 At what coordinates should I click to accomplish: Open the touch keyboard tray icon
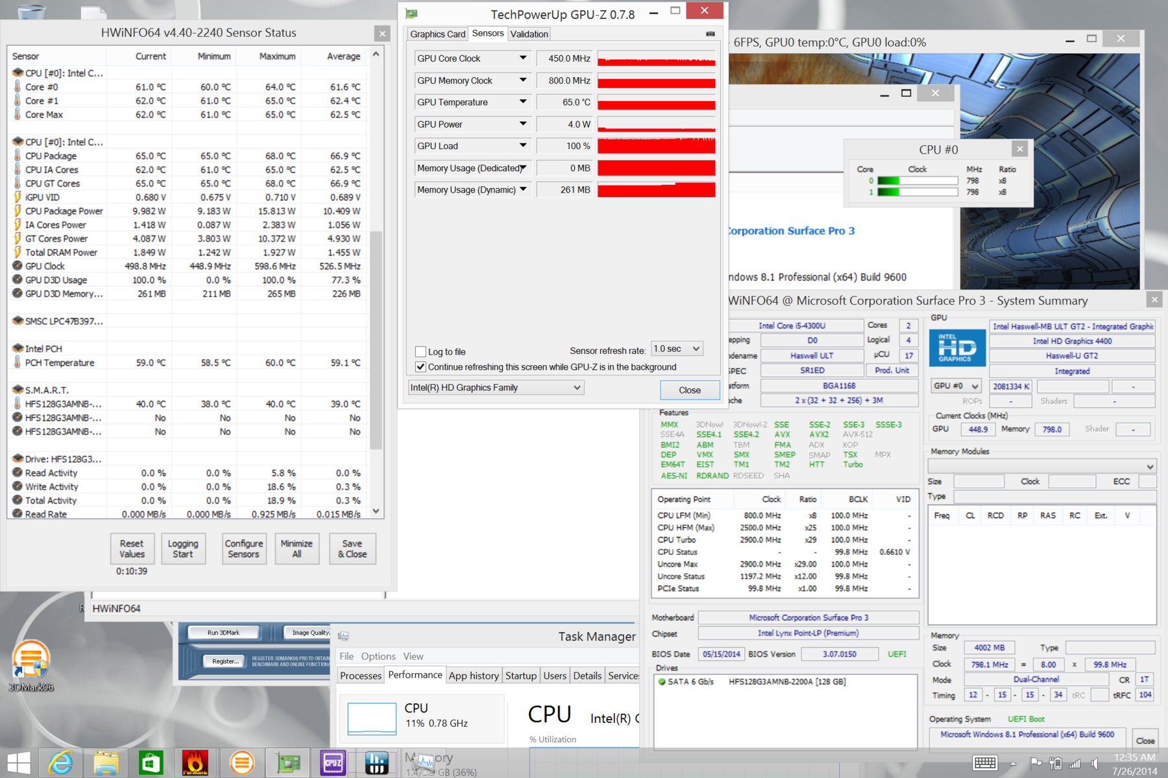(x=984, y=763)
